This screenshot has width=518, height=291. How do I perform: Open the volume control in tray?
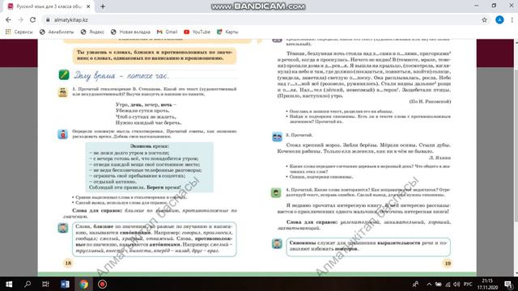tap(456, 284)
